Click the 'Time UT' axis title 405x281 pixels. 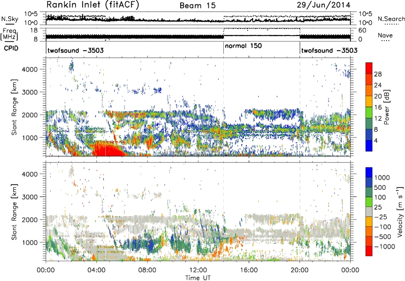198,277
